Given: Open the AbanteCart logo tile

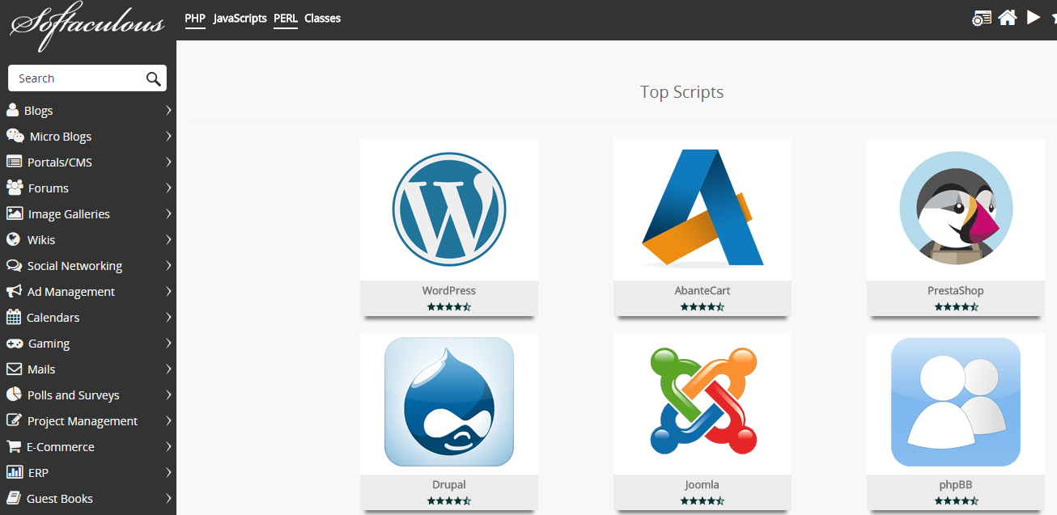Looking at the screenshot, I should point(703,209).
